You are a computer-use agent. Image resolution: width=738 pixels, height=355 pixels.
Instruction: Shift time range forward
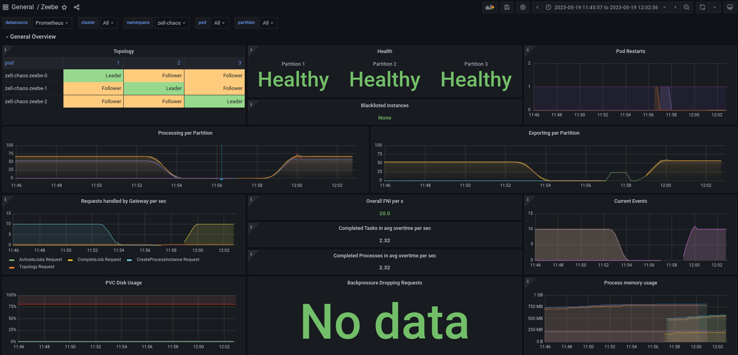click(x=675, y=7)
